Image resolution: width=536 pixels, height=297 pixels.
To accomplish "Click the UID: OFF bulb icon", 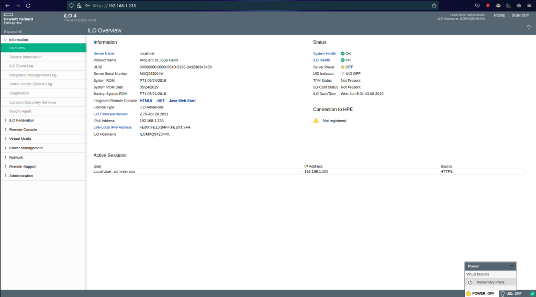I will click(x=502, y=293).
